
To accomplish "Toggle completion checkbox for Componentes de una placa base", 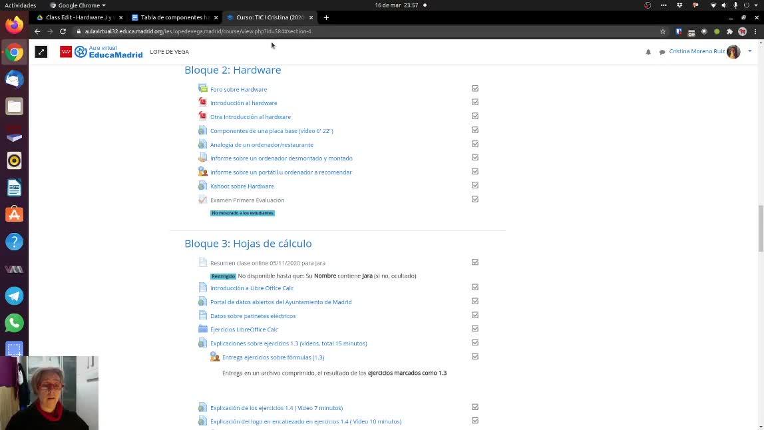I will click(475, 130).
